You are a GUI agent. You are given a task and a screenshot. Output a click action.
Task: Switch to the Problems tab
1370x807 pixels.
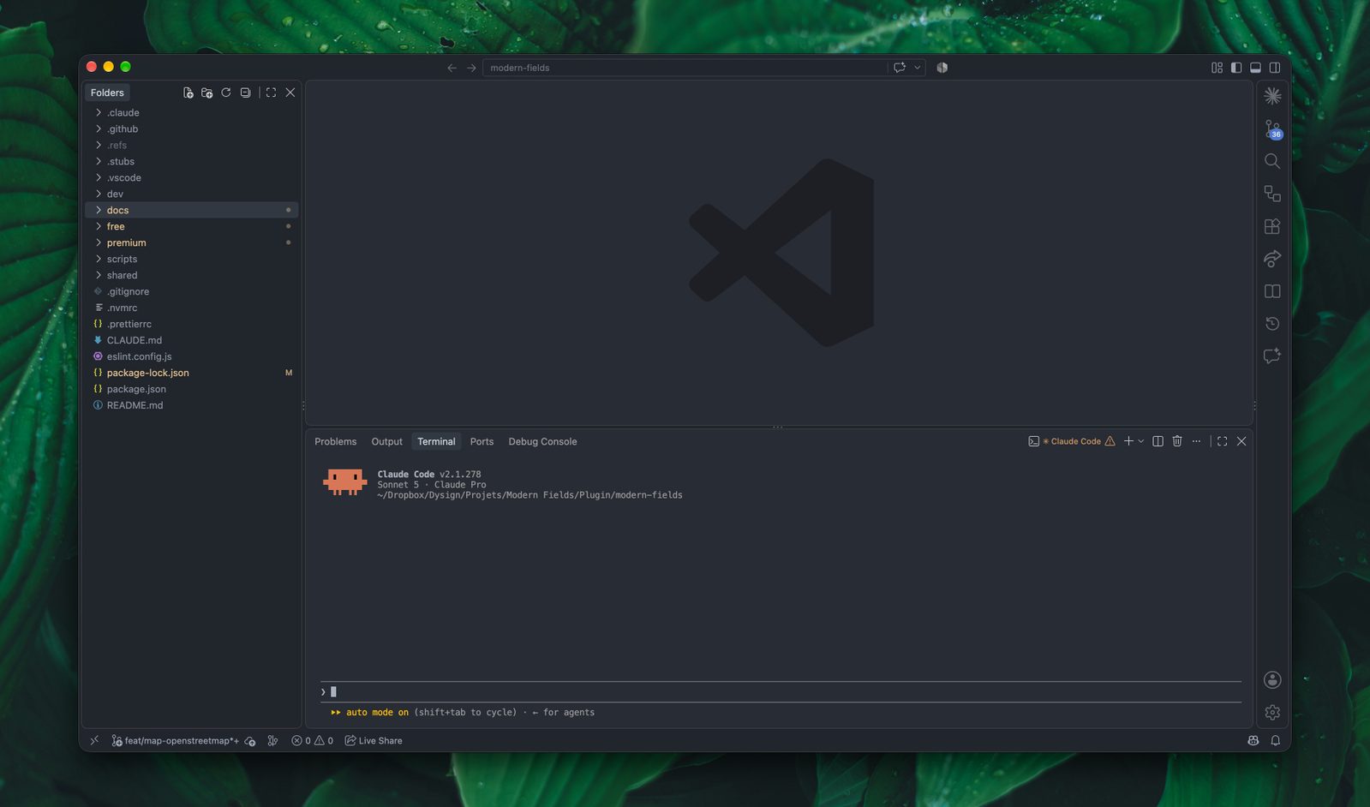[x=335, y=441]
